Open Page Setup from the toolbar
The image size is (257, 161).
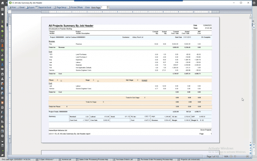coord(60,7)
